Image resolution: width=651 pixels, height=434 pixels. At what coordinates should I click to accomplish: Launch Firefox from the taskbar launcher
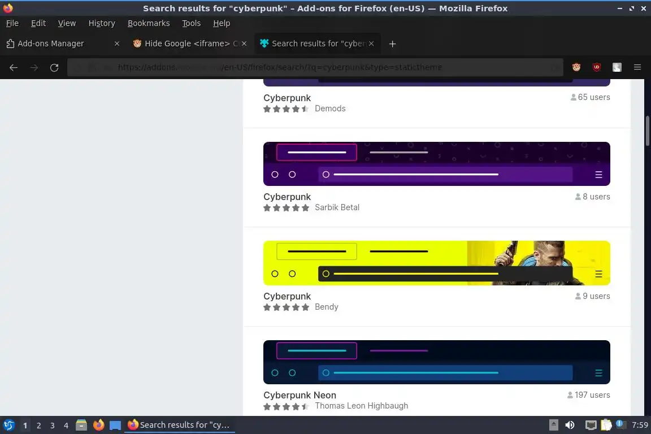point(98,425)
